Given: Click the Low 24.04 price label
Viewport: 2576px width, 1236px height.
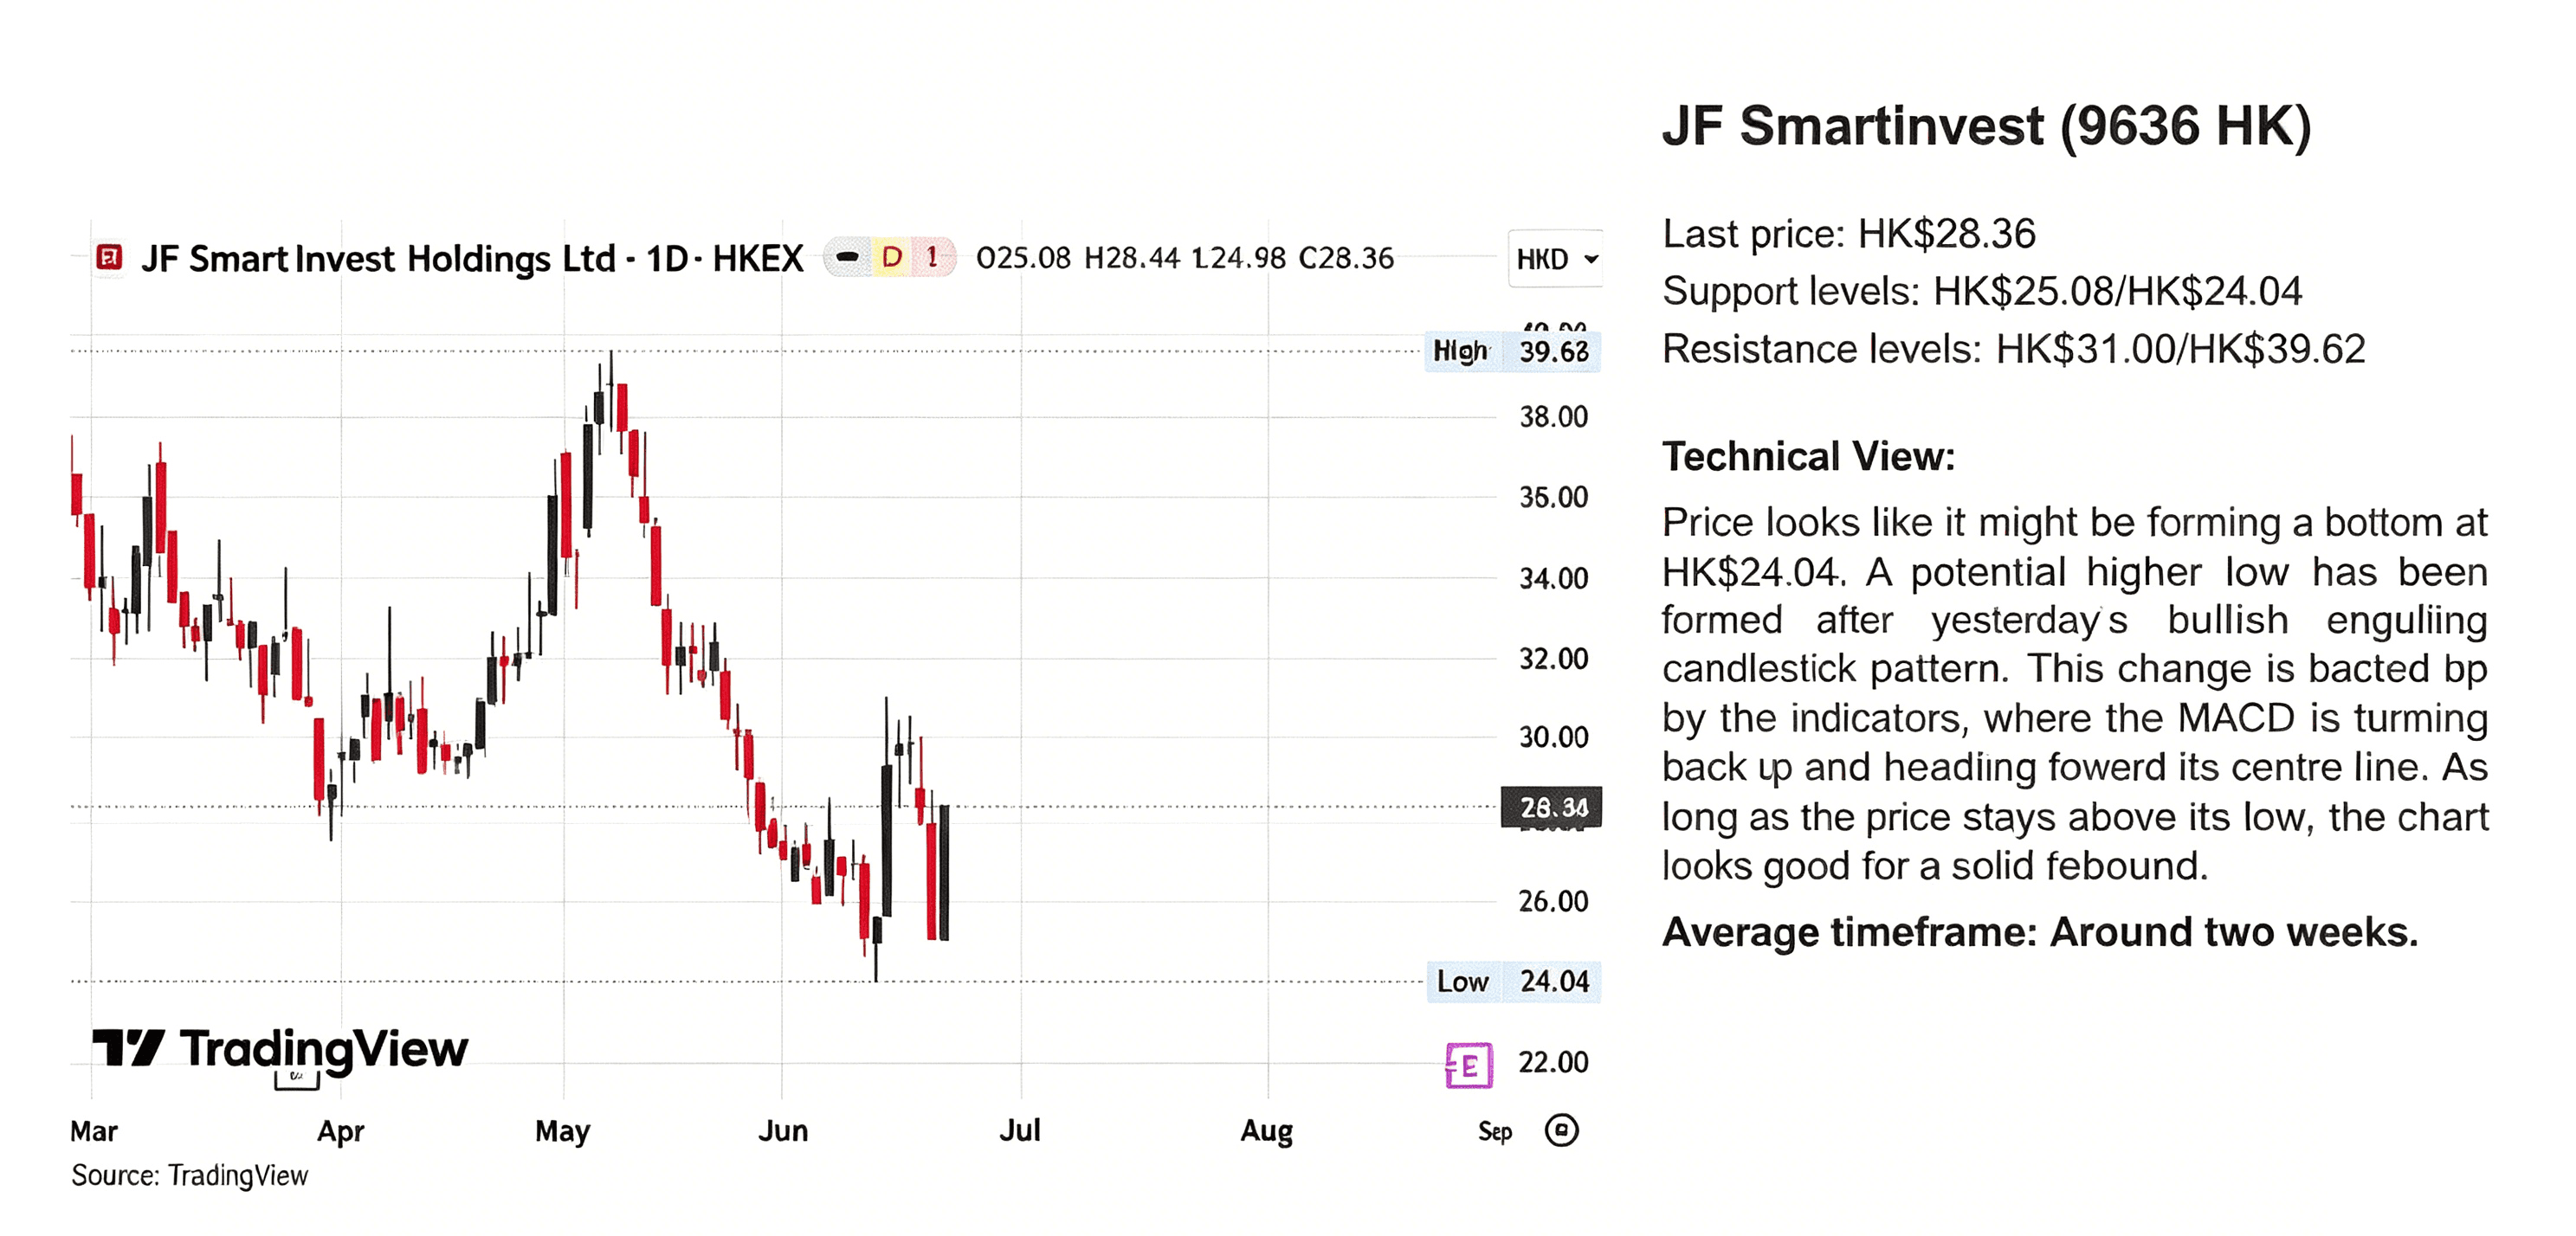Looking at the screenshot, I should (x=1513, y=981).
